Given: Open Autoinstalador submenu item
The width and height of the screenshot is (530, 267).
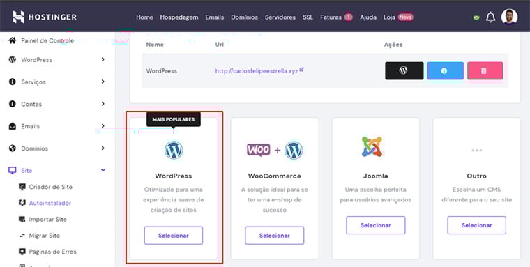Looking at the screenshot, I should 50,203.
